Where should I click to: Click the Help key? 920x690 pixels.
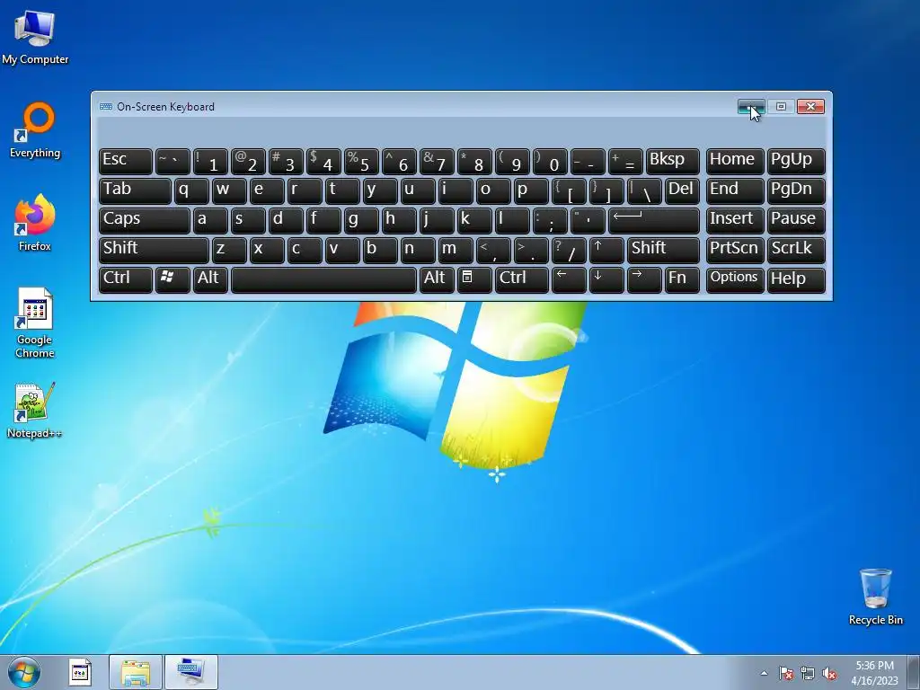pyautogui.click(x=796, y=279)
